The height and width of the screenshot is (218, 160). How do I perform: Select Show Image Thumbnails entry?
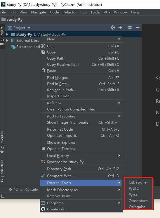81,122
